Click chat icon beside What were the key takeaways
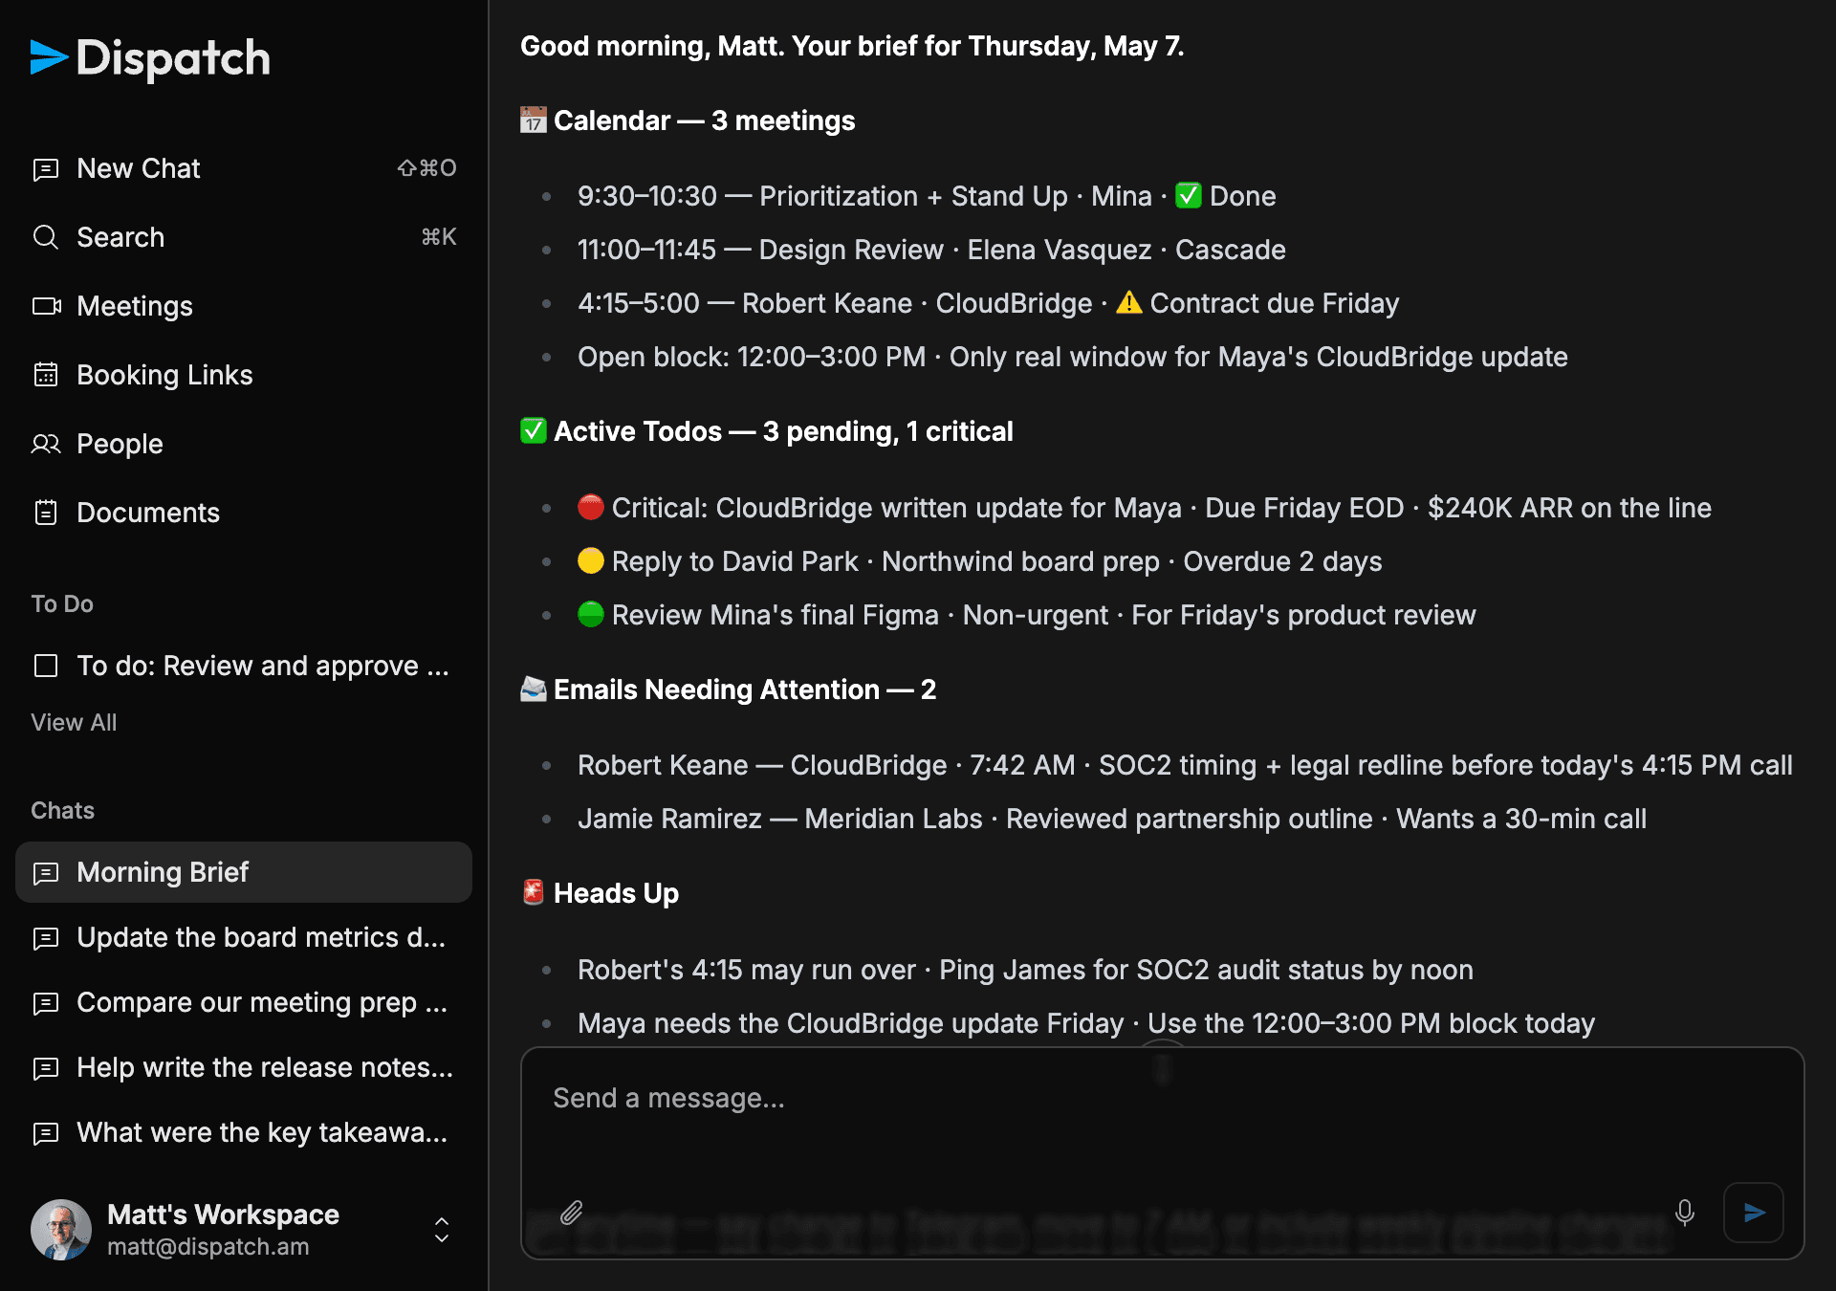This screenshot has height=1291, width=1836. tap(46, 1133)
